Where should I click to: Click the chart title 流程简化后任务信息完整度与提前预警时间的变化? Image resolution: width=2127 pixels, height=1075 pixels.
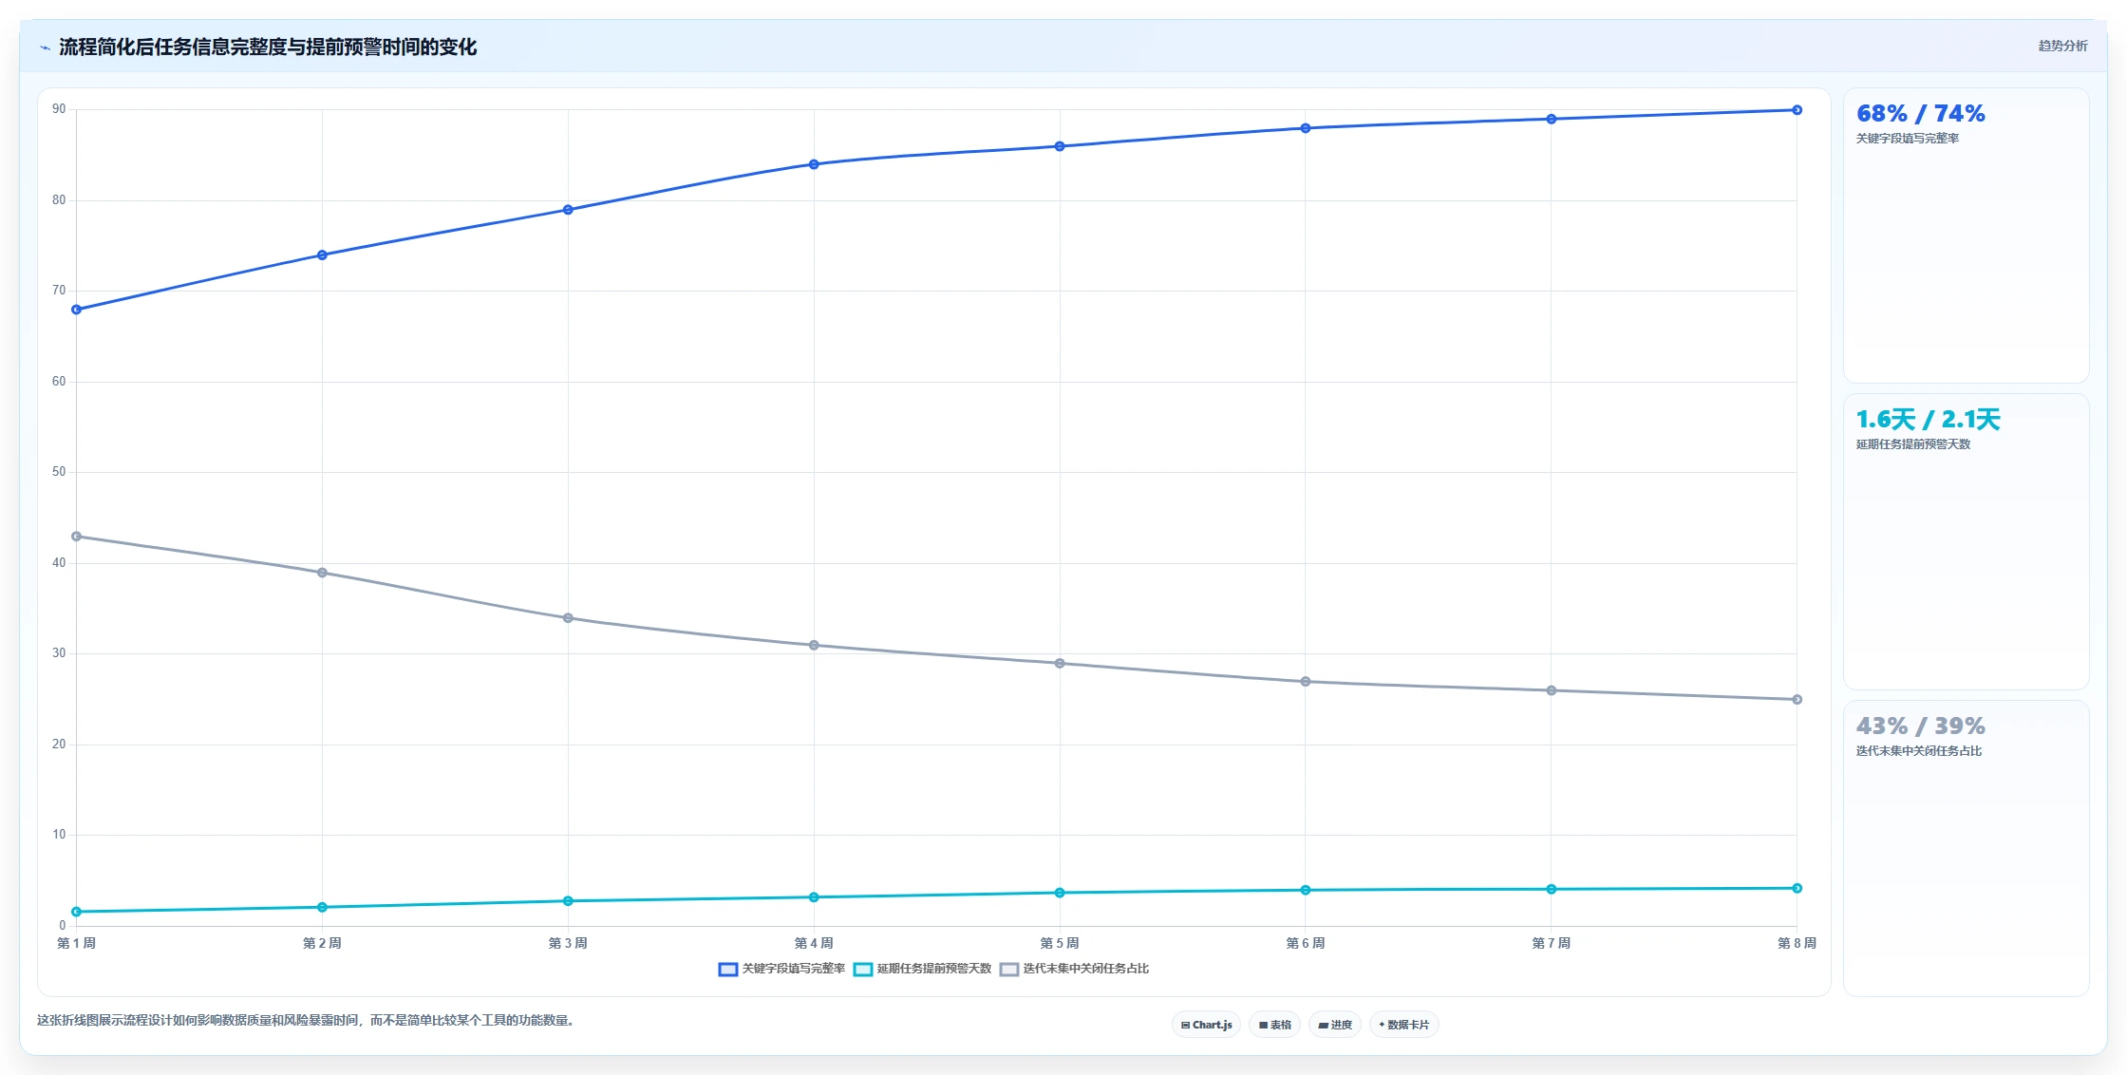268,47
